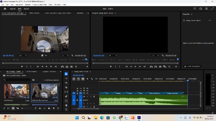Open Program Monitor playback resolution dropdown
This screenshot has height=121, width=216.
(155, 55)
